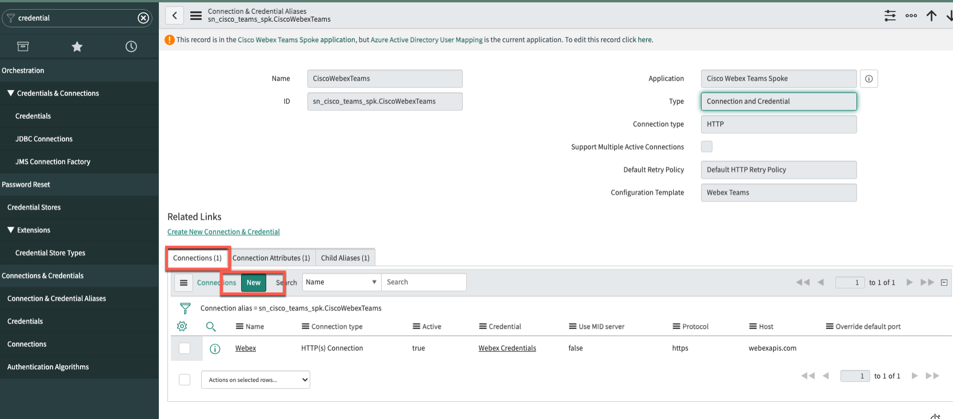The image size is (953, 419).
Task: Click the Connections breadcrumb in list header
Action: (217, 283)
